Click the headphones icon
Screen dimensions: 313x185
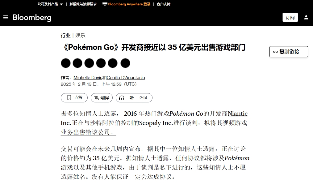pyautogui.click(x=122, y=97)
